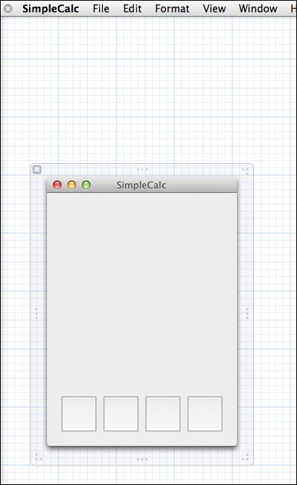Open the Edit menu
Screen dimensions: 297x485
[133, 9]
